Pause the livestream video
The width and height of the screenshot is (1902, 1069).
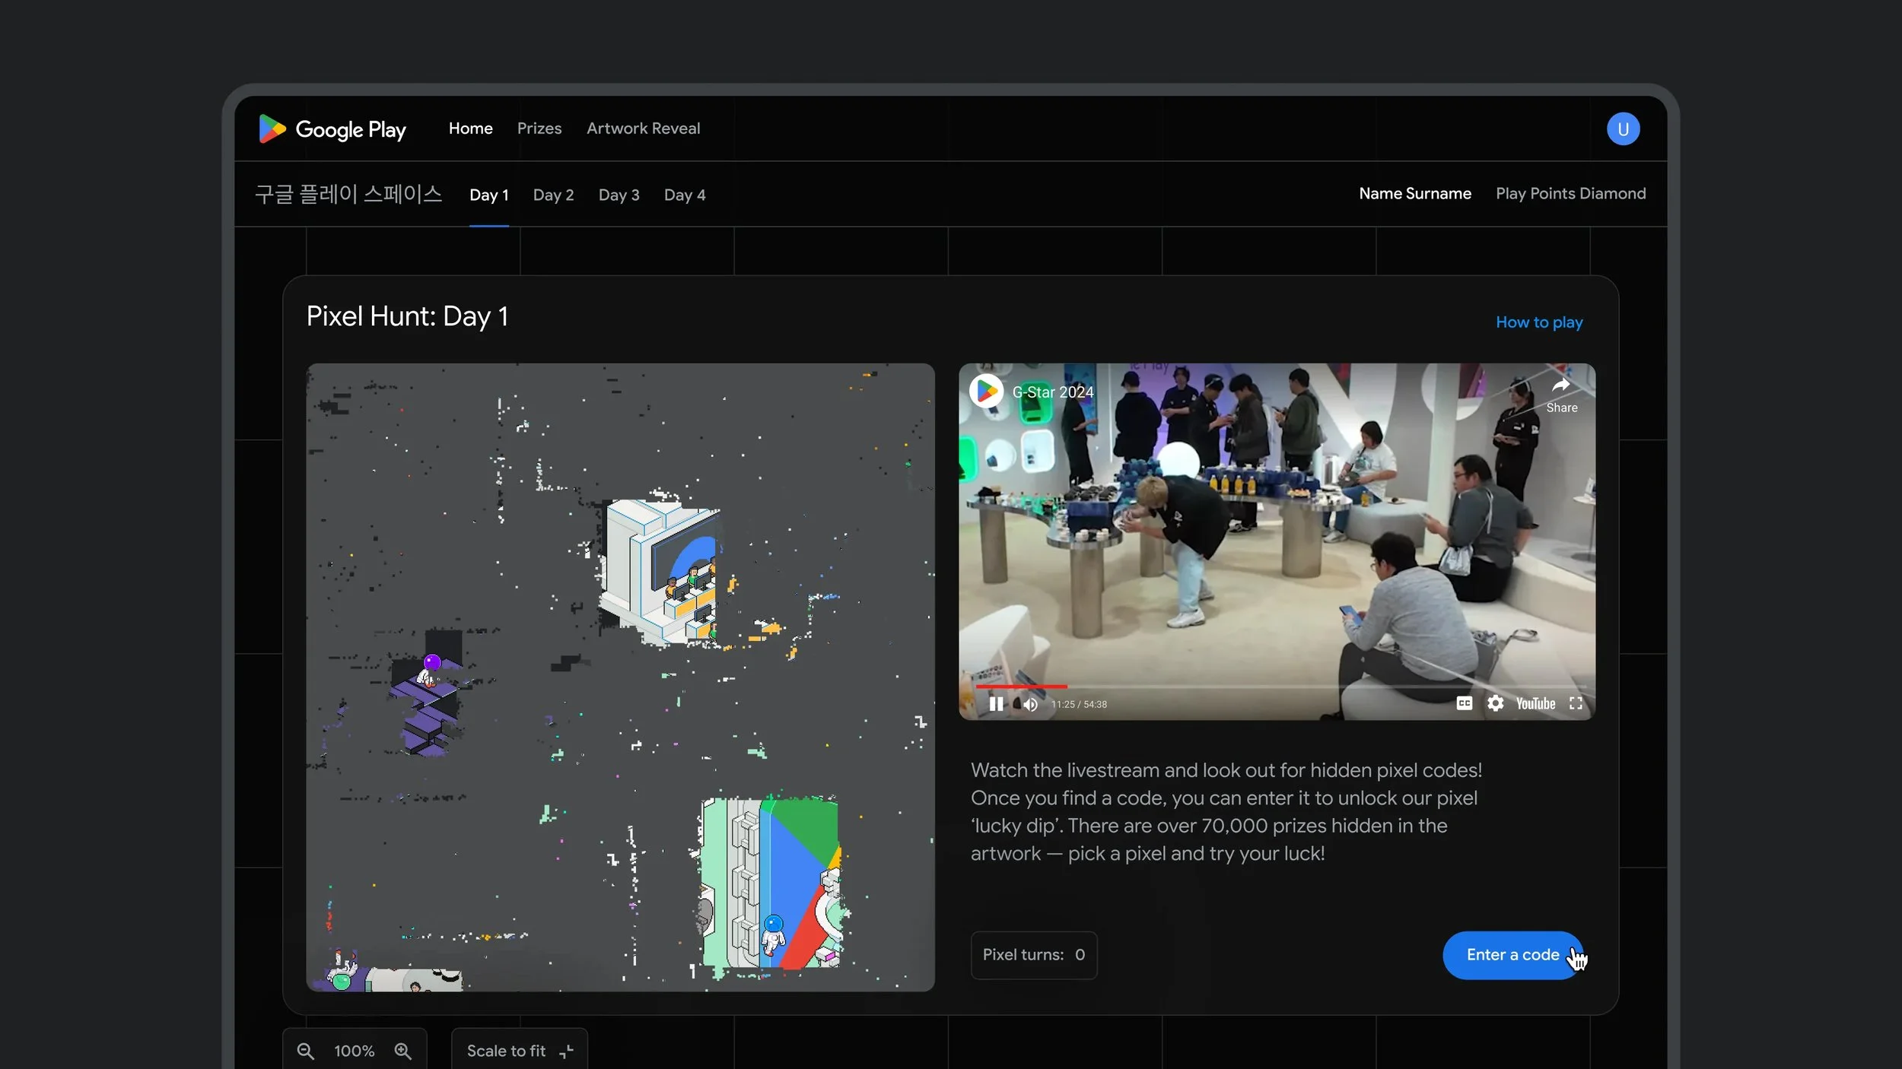point(995,704)
